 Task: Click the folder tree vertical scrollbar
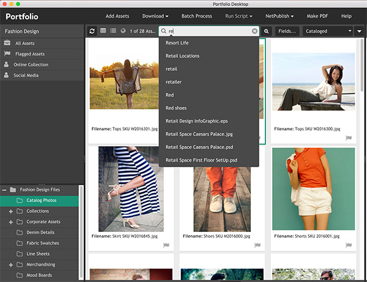coord(81,231)
